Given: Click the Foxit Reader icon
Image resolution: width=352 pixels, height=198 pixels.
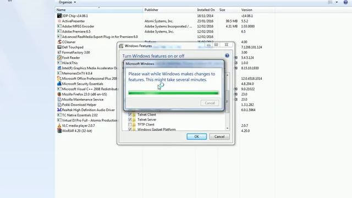Looking at the screenshot, I should click(x=59, y=58).
